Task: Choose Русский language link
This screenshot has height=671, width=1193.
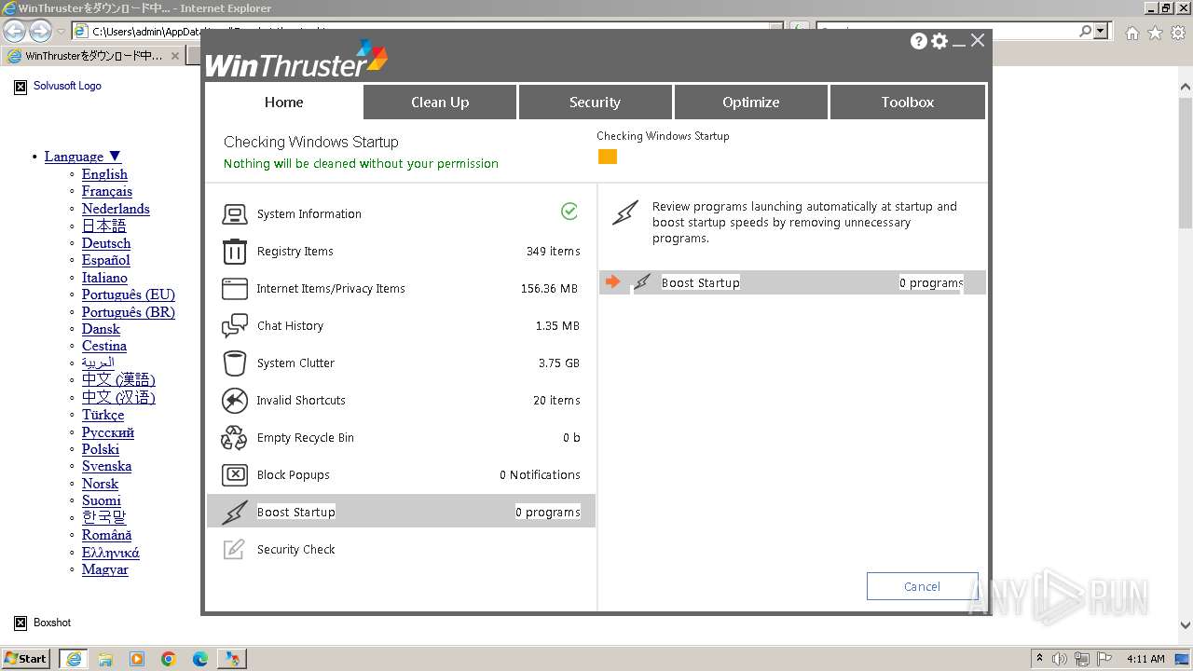Action: [108, 432]
